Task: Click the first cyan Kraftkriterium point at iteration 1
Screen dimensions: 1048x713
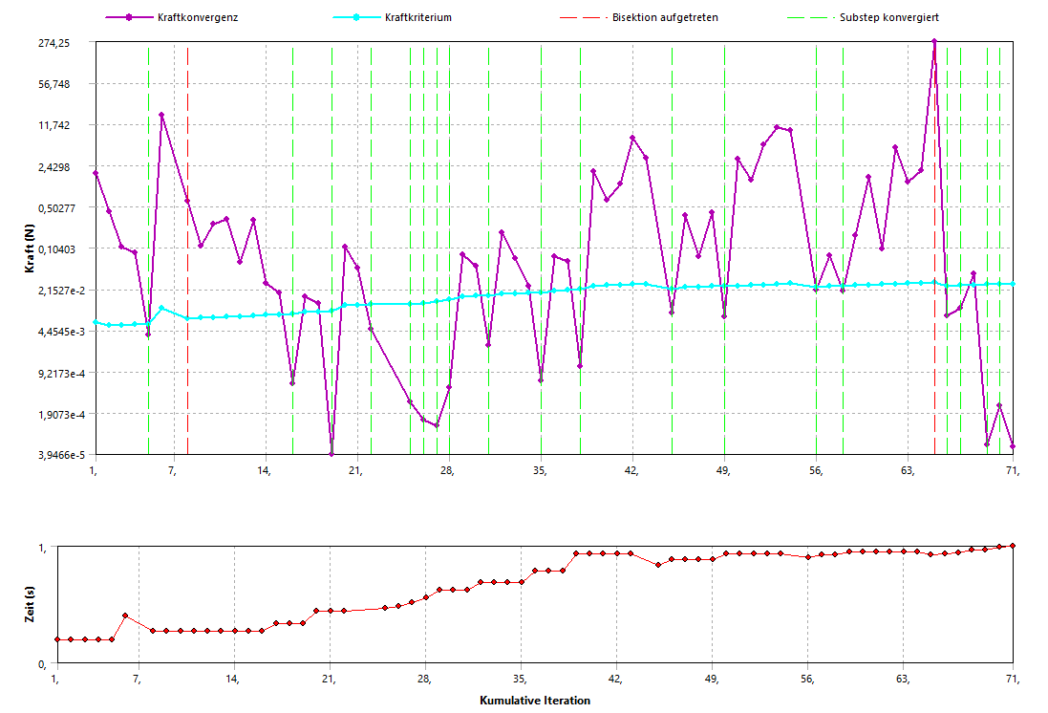Action: point(96,322)
